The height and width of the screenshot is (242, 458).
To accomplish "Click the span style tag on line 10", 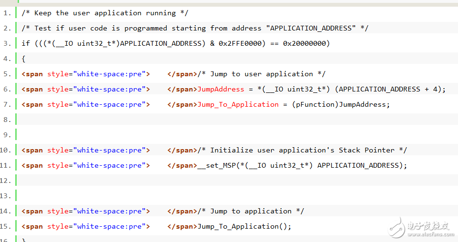I will click(x=86, y=151).
